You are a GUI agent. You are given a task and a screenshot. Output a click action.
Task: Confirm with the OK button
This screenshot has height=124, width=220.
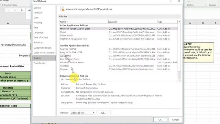pos(160,120)
